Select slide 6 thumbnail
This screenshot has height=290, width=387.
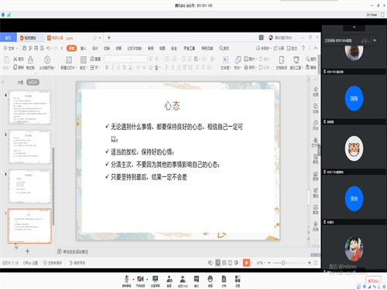coord(29,186)
